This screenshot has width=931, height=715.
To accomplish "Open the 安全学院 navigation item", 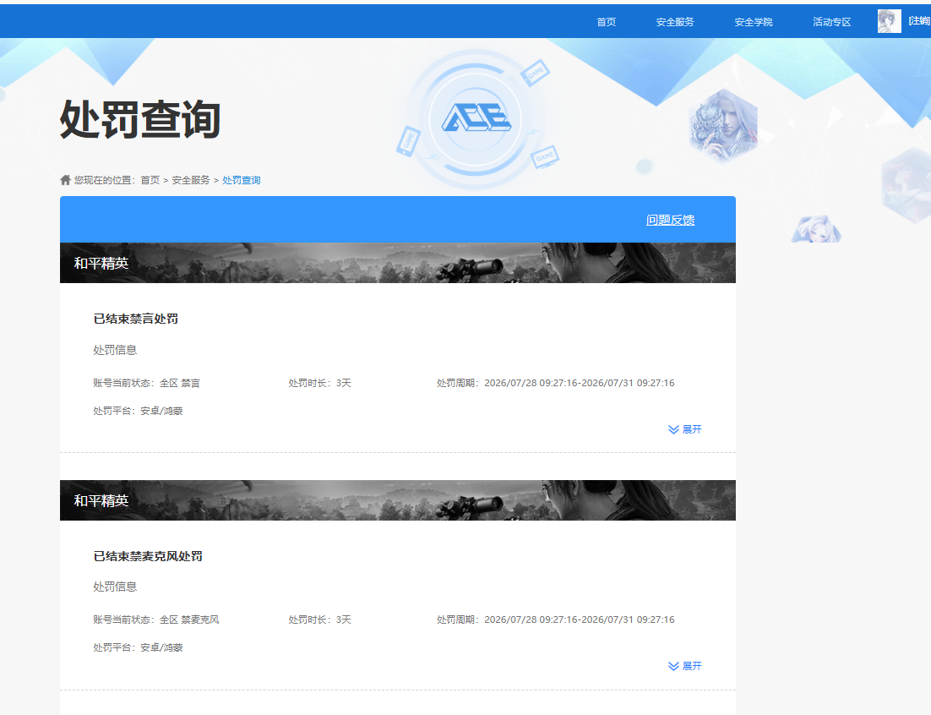I will 753,22.
